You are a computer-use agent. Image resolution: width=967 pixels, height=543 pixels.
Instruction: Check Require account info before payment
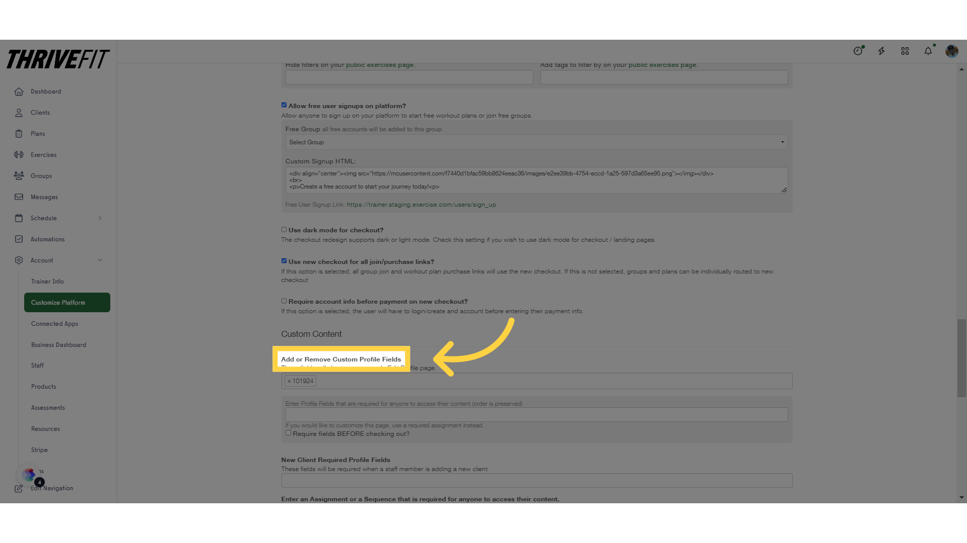284,300
